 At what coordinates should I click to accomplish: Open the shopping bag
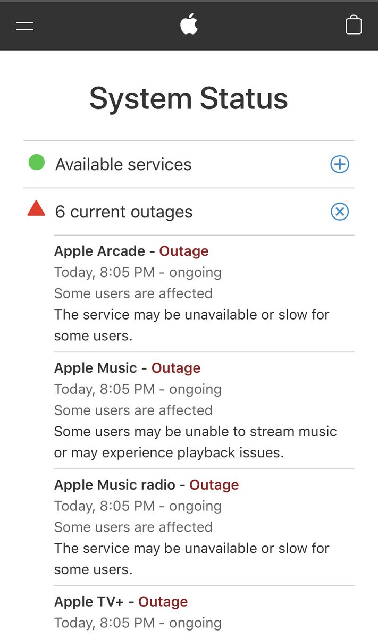tap(354, 25)
